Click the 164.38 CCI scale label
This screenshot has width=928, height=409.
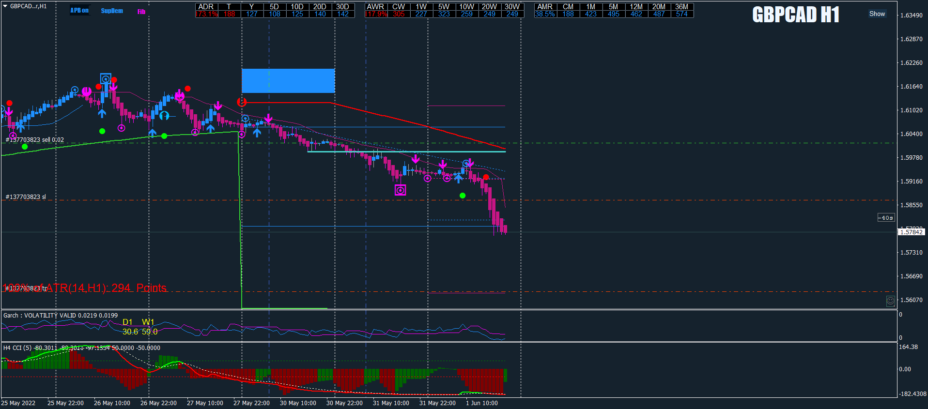[908, 347]
